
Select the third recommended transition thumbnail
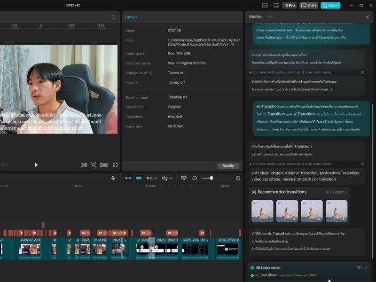click(312, 211)
